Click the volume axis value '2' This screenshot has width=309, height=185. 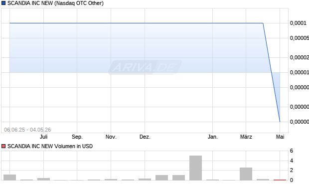[x=292, y=170]
